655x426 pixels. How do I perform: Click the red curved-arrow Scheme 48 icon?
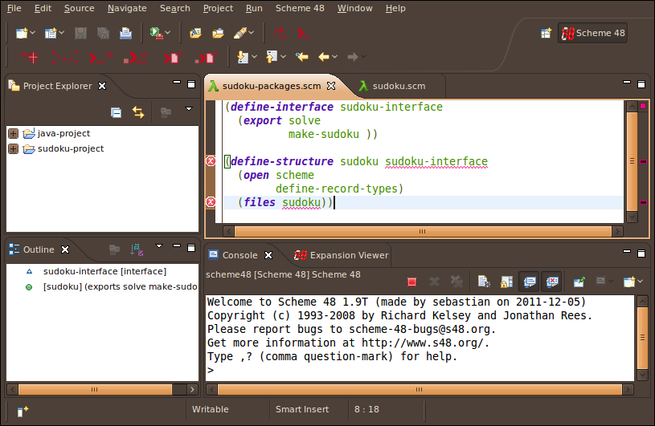pos(280,33)
